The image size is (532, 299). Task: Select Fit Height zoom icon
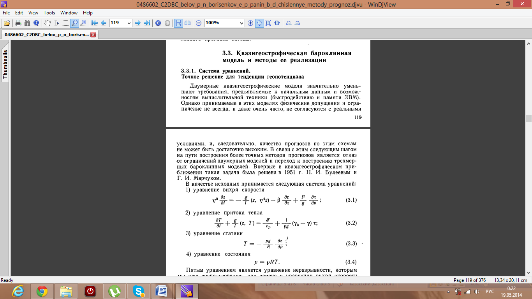[268, 23]
